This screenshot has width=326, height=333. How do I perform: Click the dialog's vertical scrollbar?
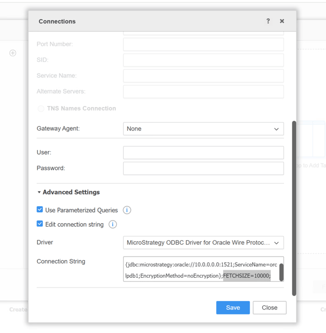click(x=294, y=208)
